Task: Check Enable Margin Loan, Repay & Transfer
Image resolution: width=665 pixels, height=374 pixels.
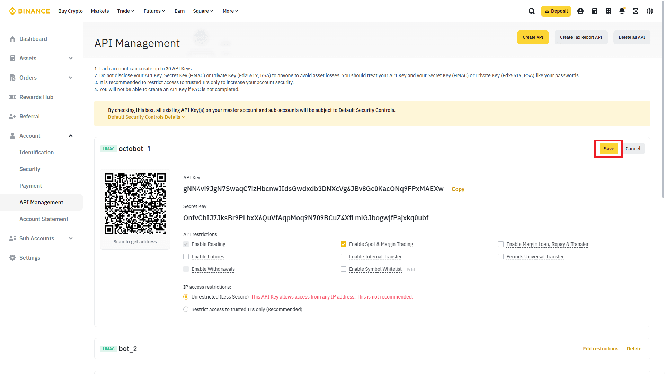Action: click(x=501, y=244)
